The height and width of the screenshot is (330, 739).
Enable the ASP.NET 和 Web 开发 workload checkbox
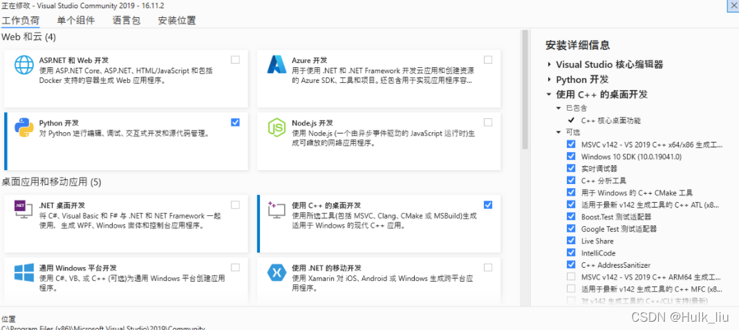tap(235, 60)
